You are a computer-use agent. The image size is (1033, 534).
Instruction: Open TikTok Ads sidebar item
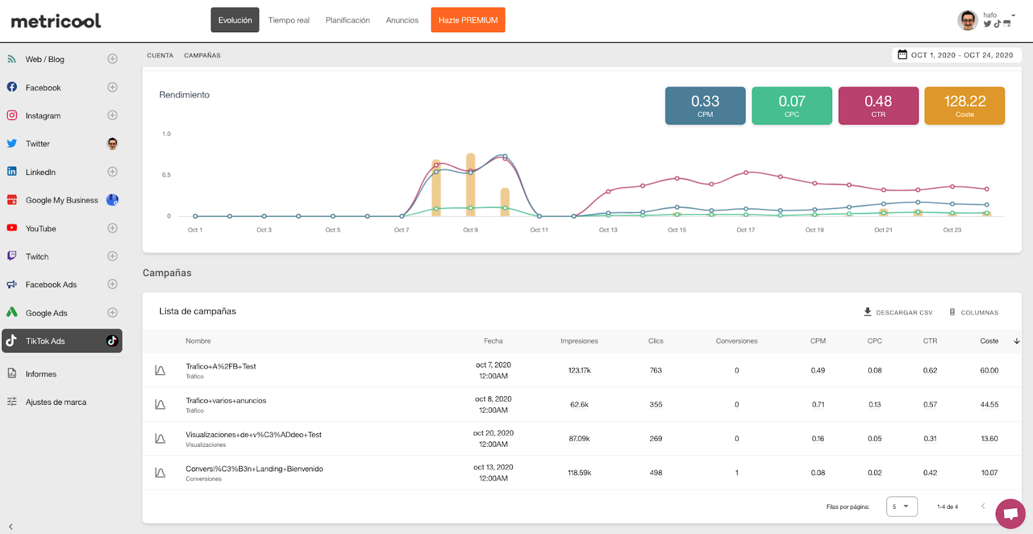point(62,341)
